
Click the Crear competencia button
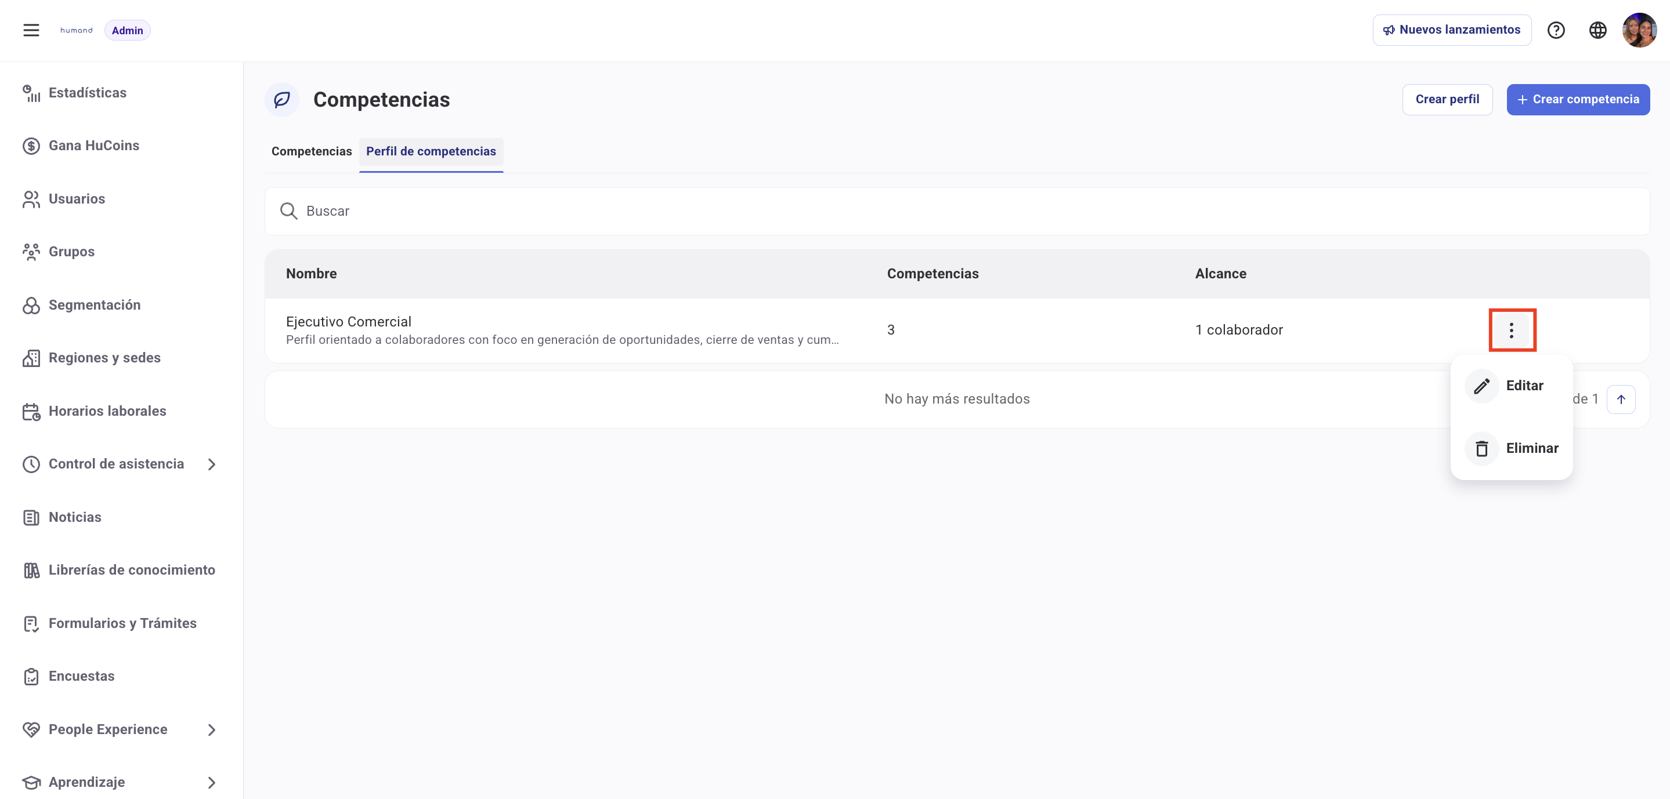1578,99
